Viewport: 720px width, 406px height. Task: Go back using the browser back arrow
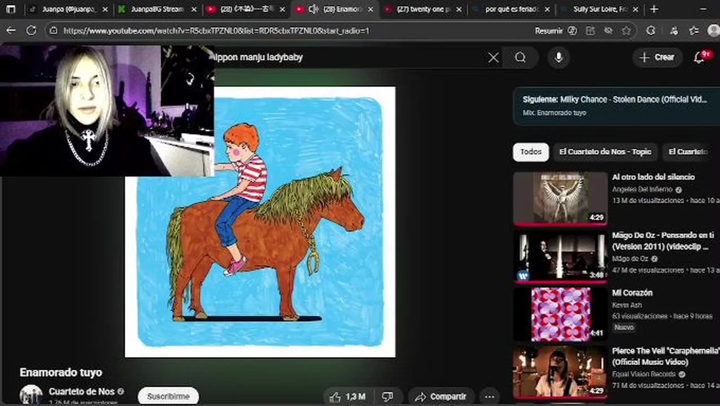(x=11, y=30)
